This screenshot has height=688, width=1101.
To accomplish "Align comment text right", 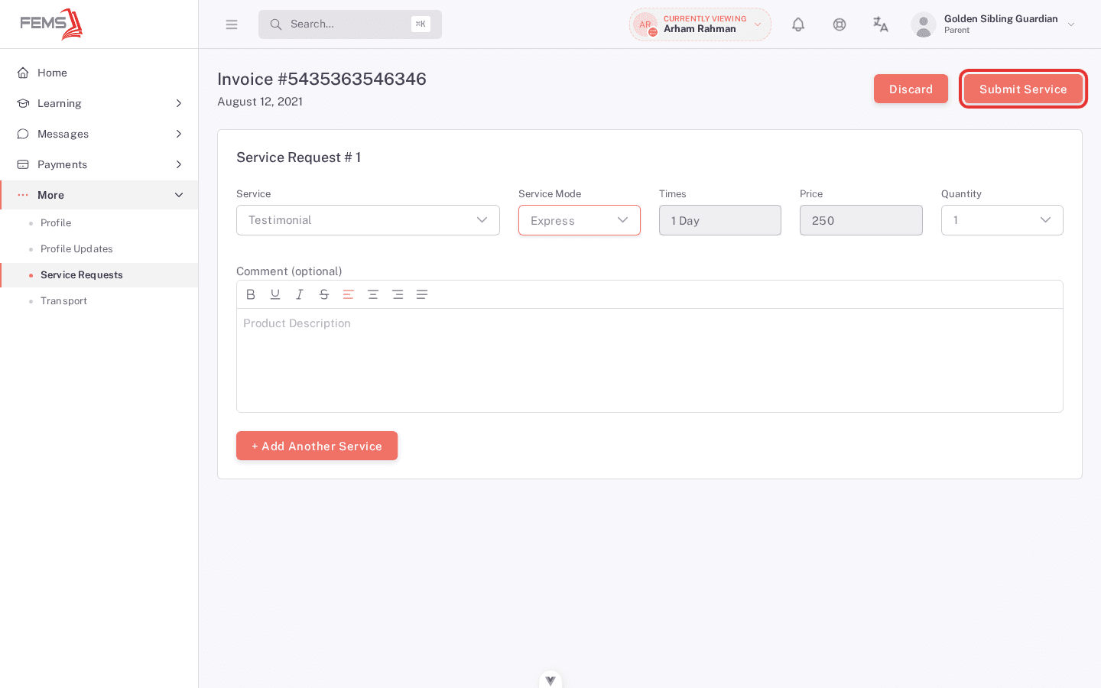I will 398,294.
